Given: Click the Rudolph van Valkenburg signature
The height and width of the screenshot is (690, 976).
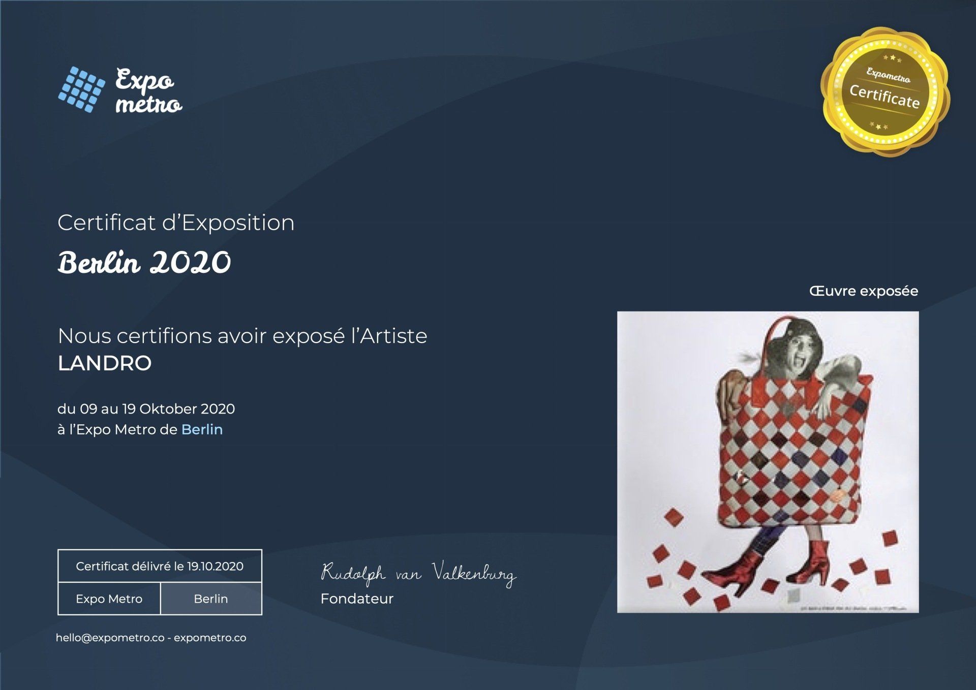Looking at the screenshot, I should point(418,574).
